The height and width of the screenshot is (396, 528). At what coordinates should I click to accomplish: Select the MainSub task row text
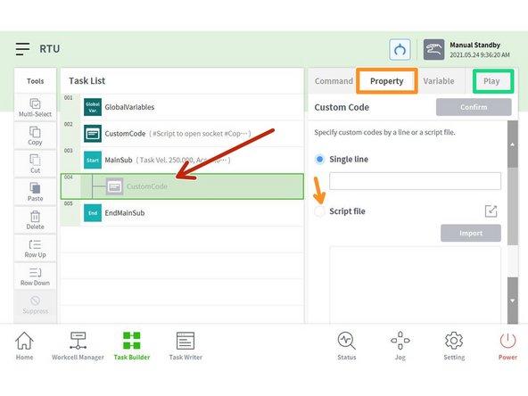point(119,160)
